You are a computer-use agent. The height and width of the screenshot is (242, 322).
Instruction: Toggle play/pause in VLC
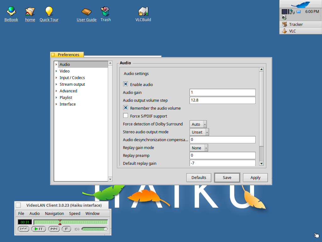click(39, 229)
